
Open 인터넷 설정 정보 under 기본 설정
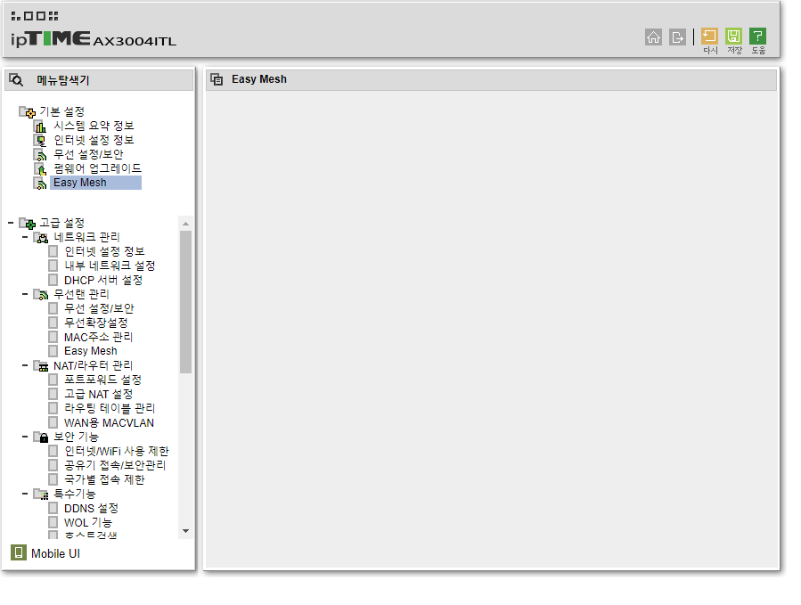[94, 140]
